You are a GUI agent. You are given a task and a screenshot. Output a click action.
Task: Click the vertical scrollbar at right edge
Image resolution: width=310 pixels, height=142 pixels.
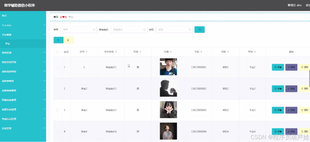tap(309, 78)
